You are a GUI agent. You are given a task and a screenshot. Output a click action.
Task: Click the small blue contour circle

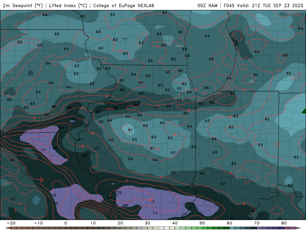(x=36, y=200)
